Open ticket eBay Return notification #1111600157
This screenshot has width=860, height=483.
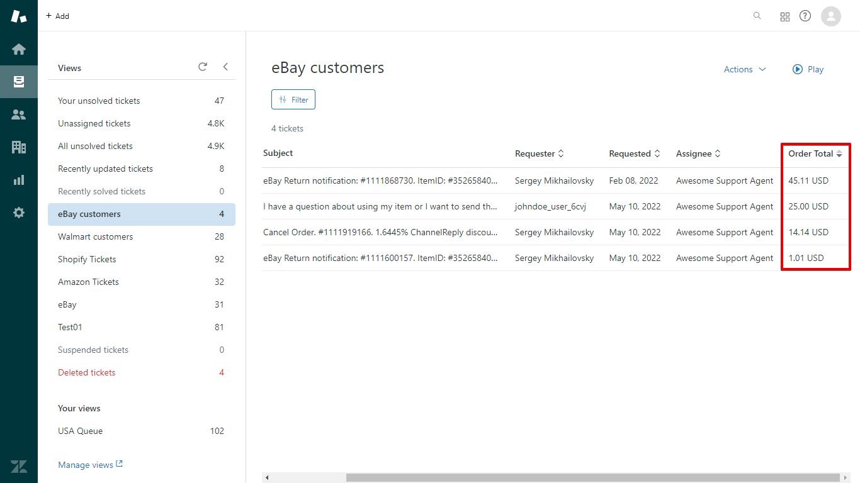pyautogui.click(x=381, y=258)
